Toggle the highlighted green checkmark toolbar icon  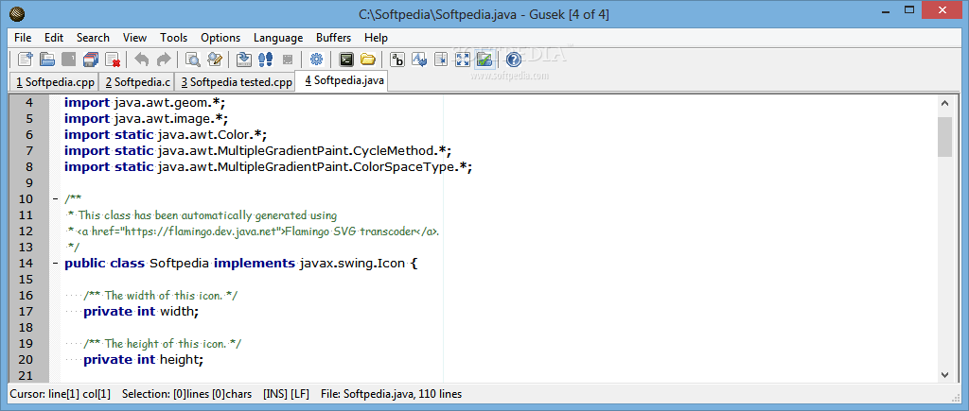click(x=484, y=60)
